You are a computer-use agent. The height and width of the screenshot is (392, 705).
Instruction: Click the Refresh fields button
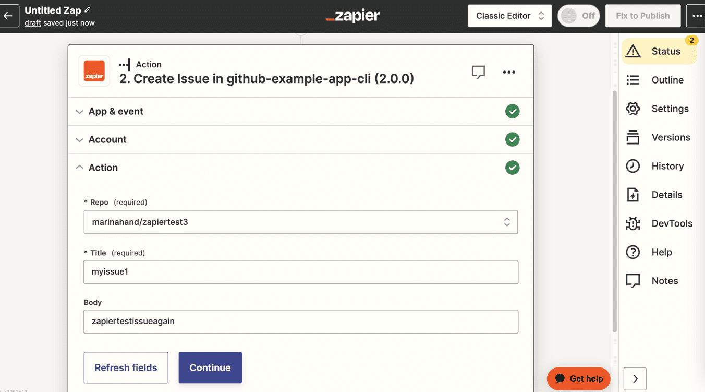pos(126,367)
